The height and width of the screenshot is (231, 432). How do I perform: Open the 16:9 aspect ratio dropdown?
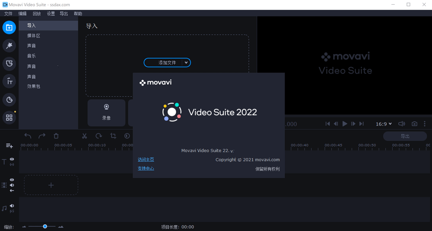384,124
